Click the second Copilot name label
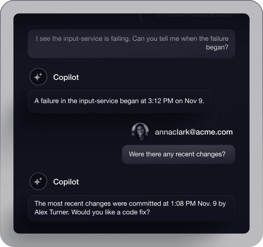 pos(66,182)
